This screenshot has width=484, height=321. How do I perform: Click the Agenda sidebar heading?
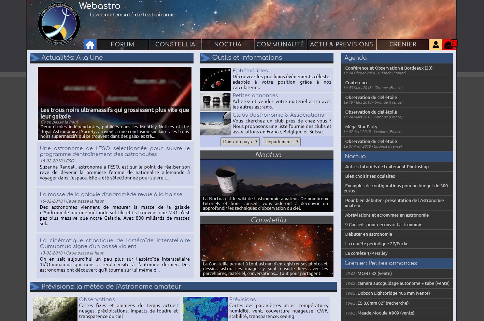pos(397,58)
